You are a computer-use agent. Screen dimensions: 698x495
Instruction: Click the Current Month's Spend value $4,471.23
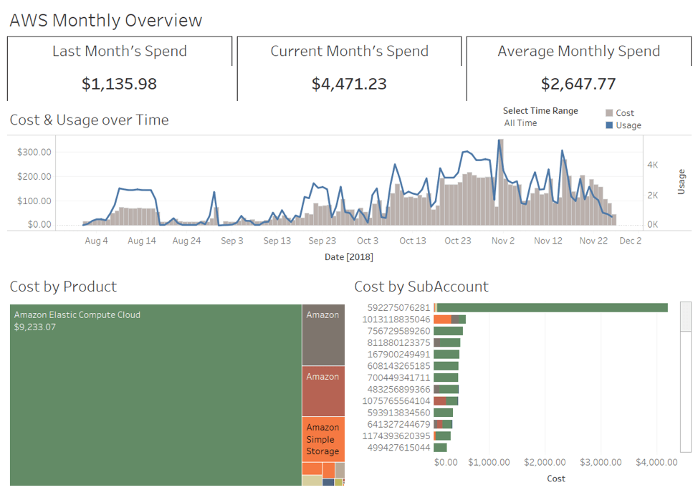pos(349,84)
